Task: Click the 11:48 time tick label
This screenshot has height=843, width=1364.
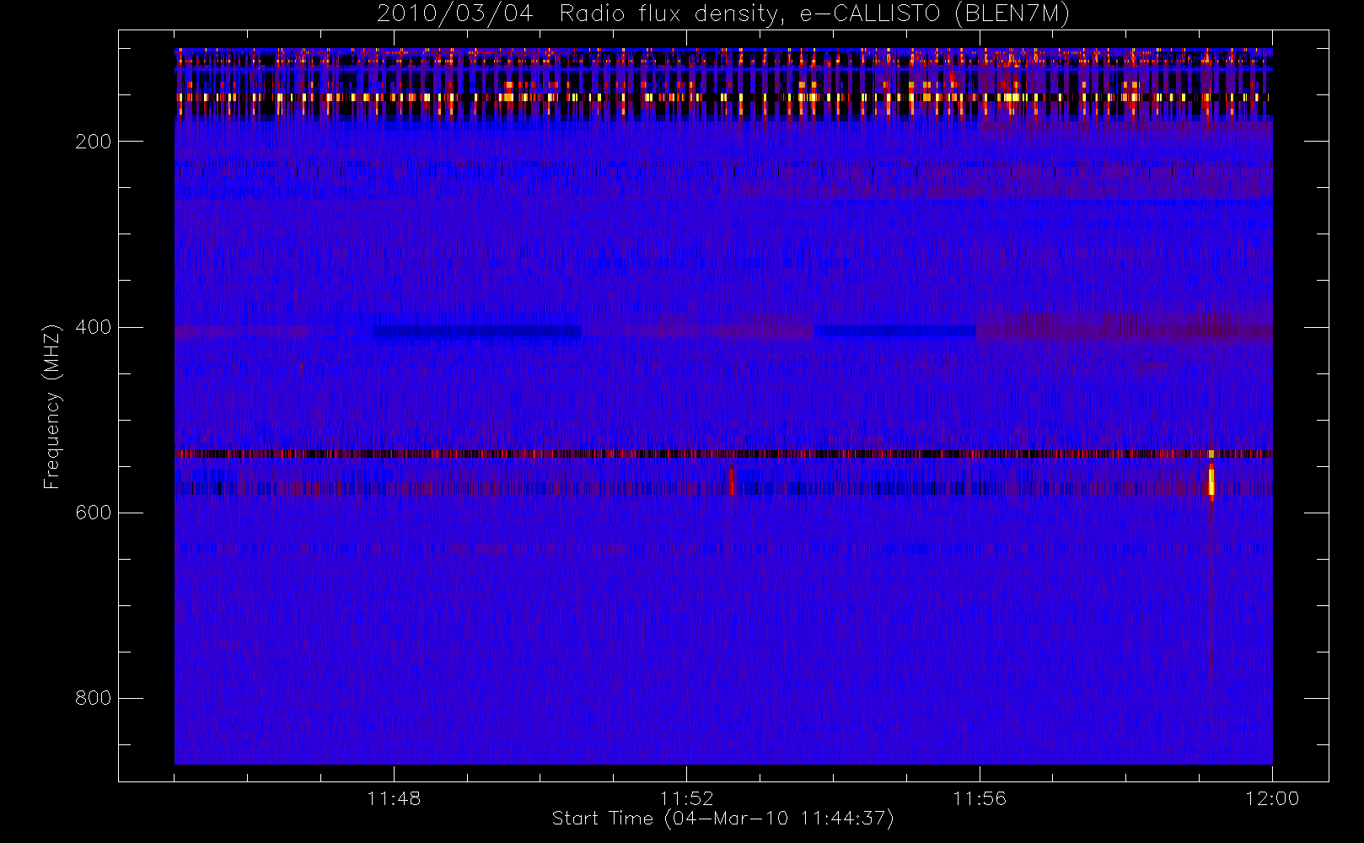Action: (394, 798)
